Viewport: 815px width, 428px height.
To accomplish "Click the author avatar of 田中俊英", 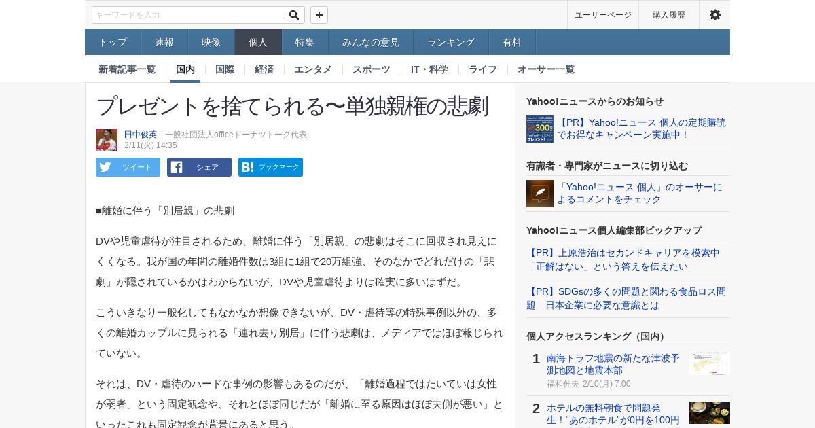I will (107, 140).
